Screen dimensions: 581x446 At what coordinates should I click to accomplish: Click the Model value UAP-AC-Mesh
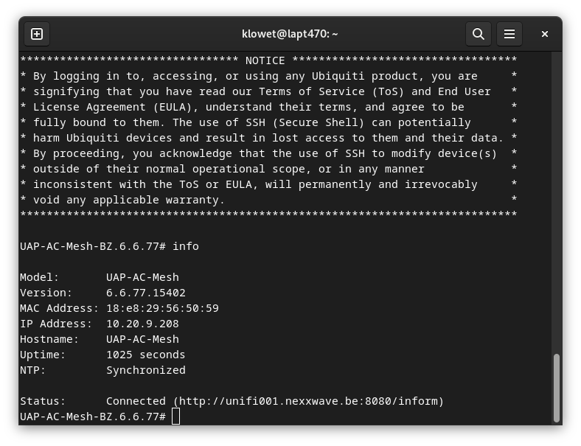(142, 277)
